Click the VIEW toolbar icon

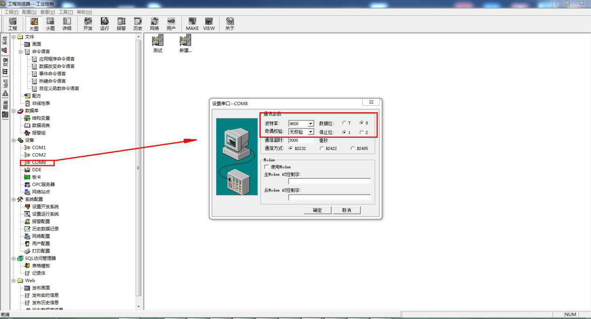209,24
